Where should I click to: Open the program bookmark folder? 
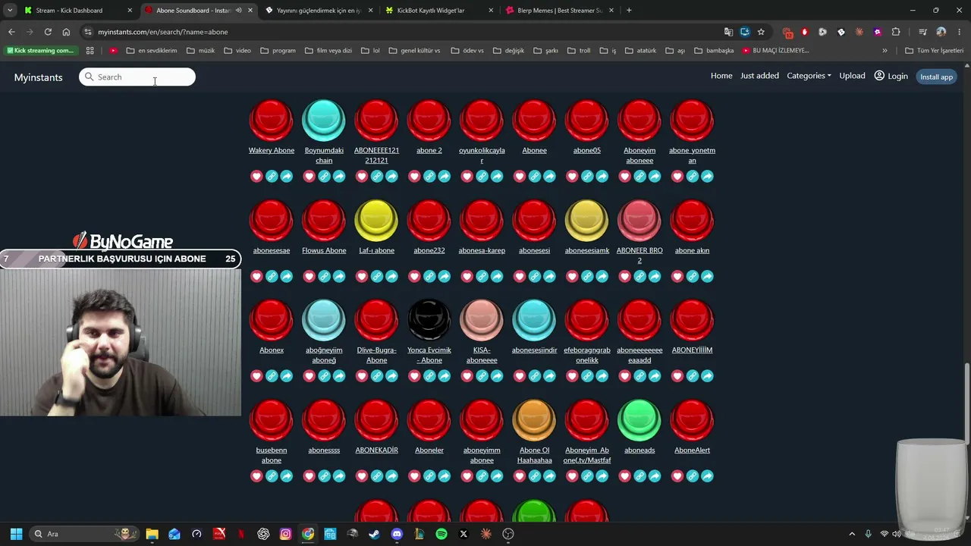coord(278,51)
